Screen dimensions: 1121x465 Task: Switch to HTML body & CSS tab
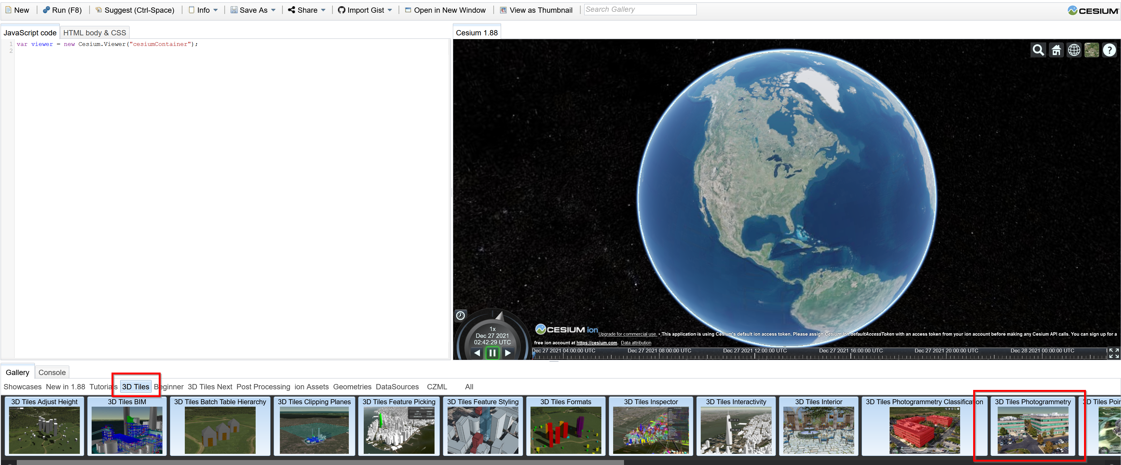94,33
